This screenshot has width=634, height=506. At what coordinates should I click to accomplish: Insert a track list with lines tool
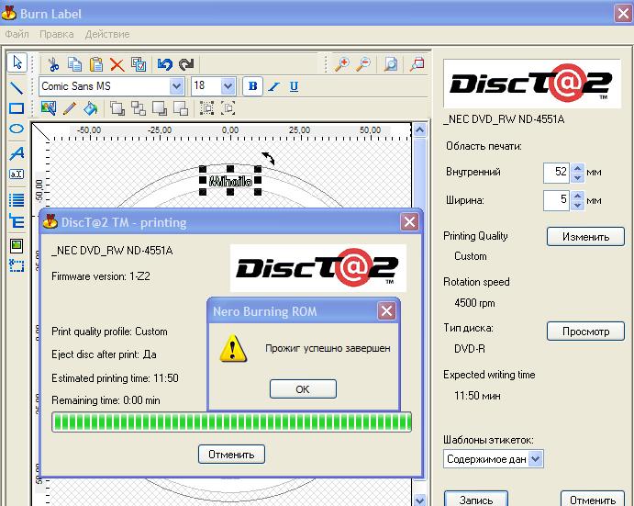17,199
